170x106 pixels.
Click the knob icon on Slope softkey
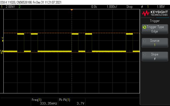coord(144,55)
